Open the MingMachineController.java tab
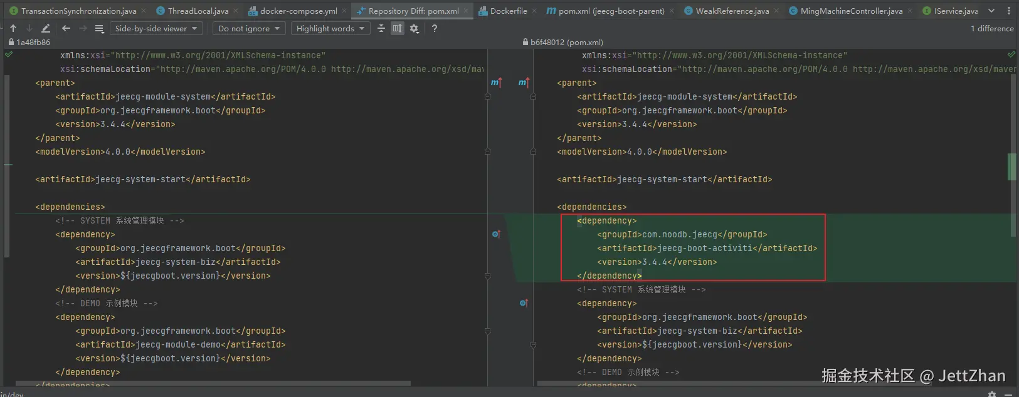 tap(851, 11)
